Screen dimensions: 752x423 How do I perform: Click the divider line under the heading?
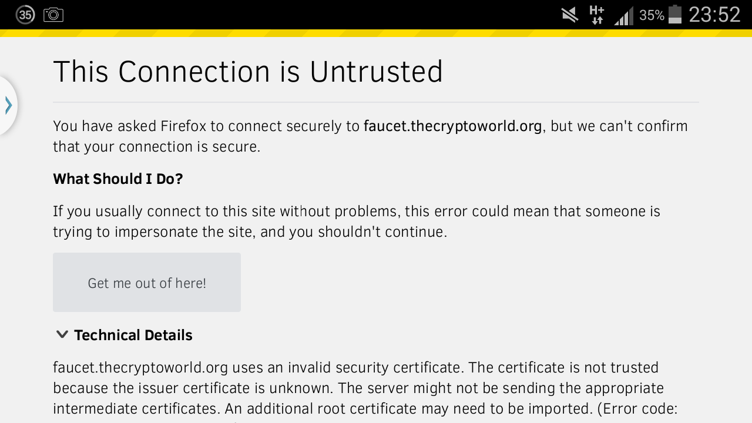pos(376,102)
